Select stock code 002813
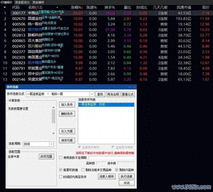 pos(19,35)
